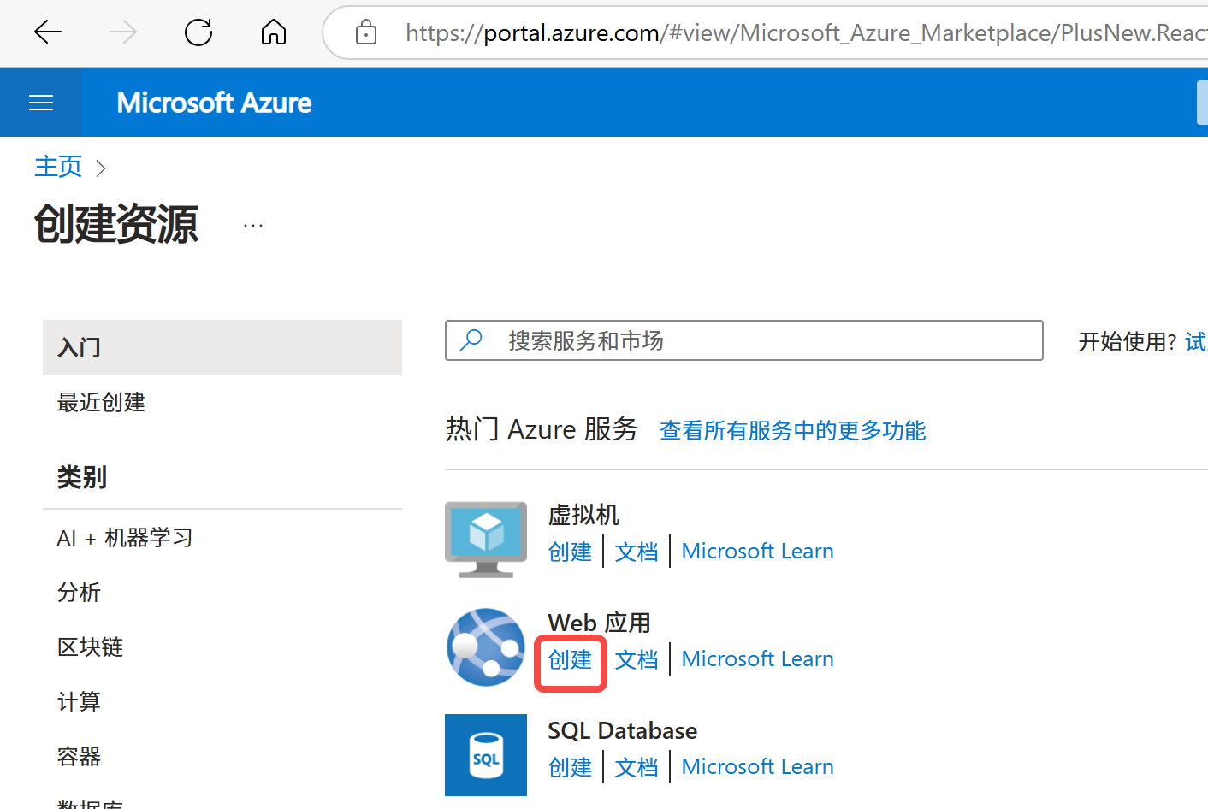This screenshot has height=809, width=1208.
Task: Open the Azure portal hamburger menu
Action: (x=41, y=103)
